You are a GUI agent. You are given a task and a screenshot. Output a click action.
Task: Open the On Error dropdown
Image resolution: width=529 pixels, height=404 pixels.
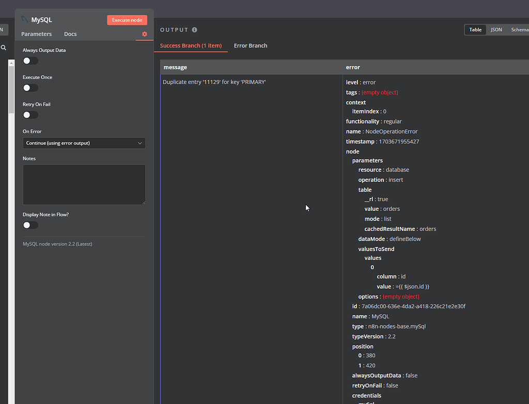(x=84, y=143)
